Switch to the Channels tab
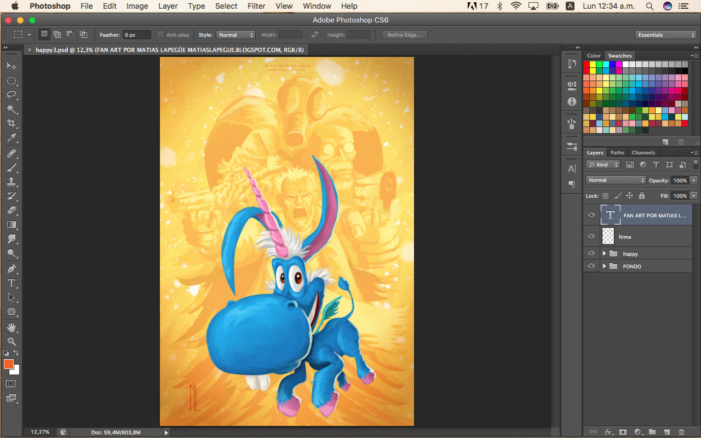701x438 pixels. point(643,153)
